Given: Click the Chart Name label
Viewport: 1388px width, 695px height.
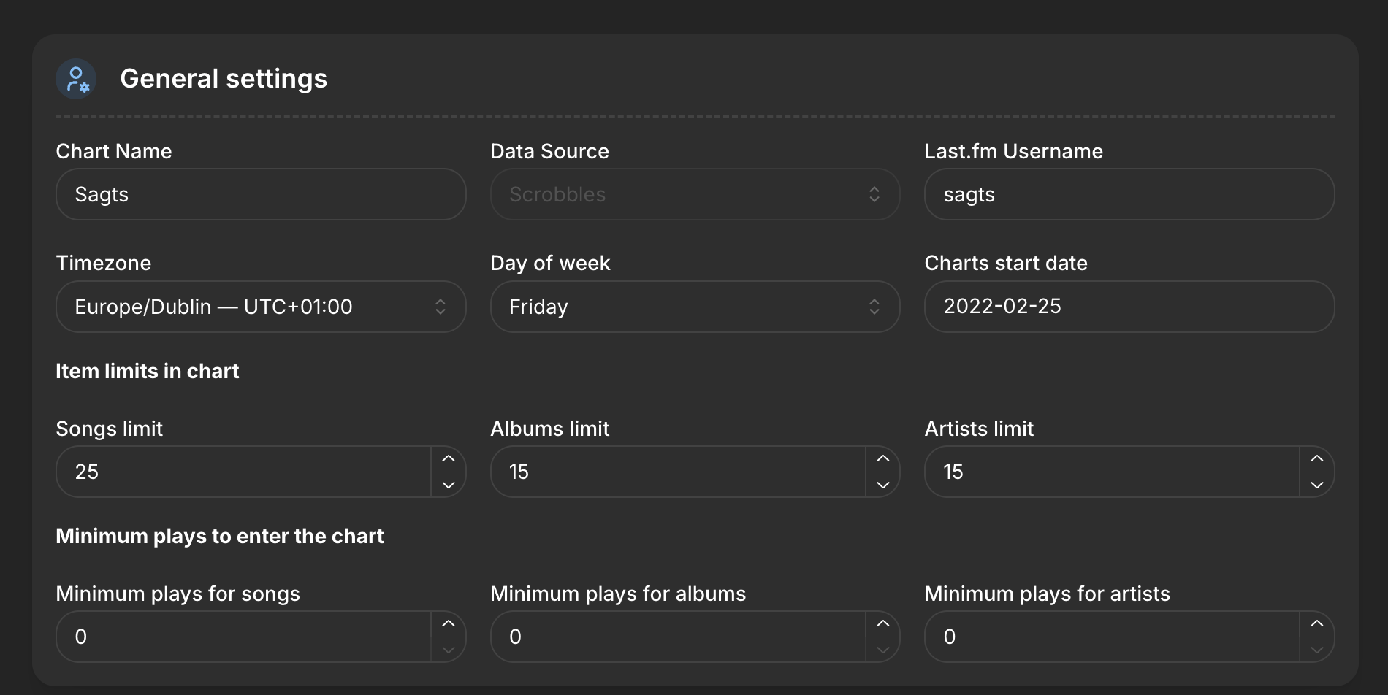Looking at the screenshot, I should (x=114, y=151).
